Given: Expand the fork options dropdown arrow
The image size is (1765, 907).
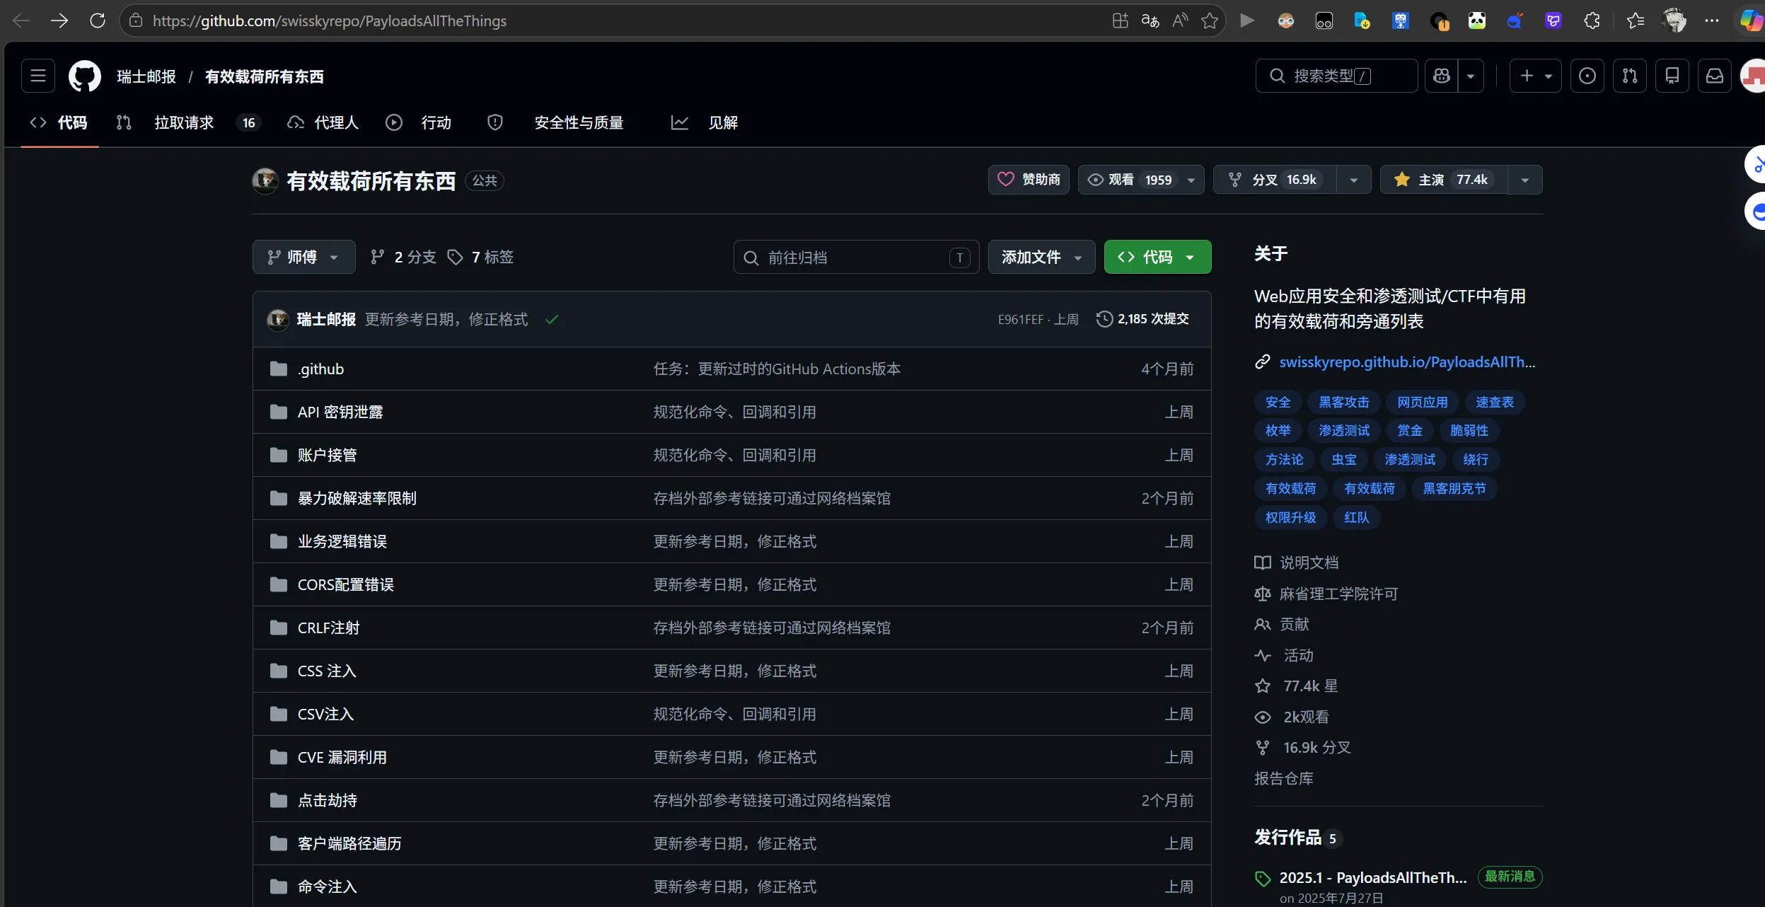Looking at the screenshot, I should tap(1354, 180).
